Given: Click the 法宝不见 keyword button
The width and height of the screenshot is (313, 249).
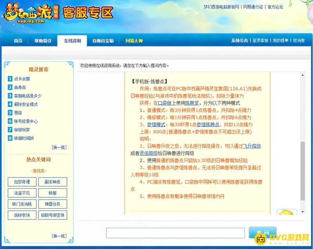Looking at the screenshot, I should (22, 193).
